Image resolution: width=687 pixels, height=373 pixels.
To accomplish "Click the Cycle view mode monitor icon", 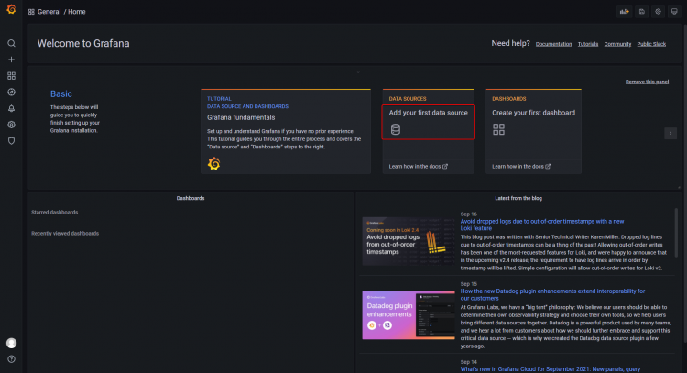I will tap(674, 12).
